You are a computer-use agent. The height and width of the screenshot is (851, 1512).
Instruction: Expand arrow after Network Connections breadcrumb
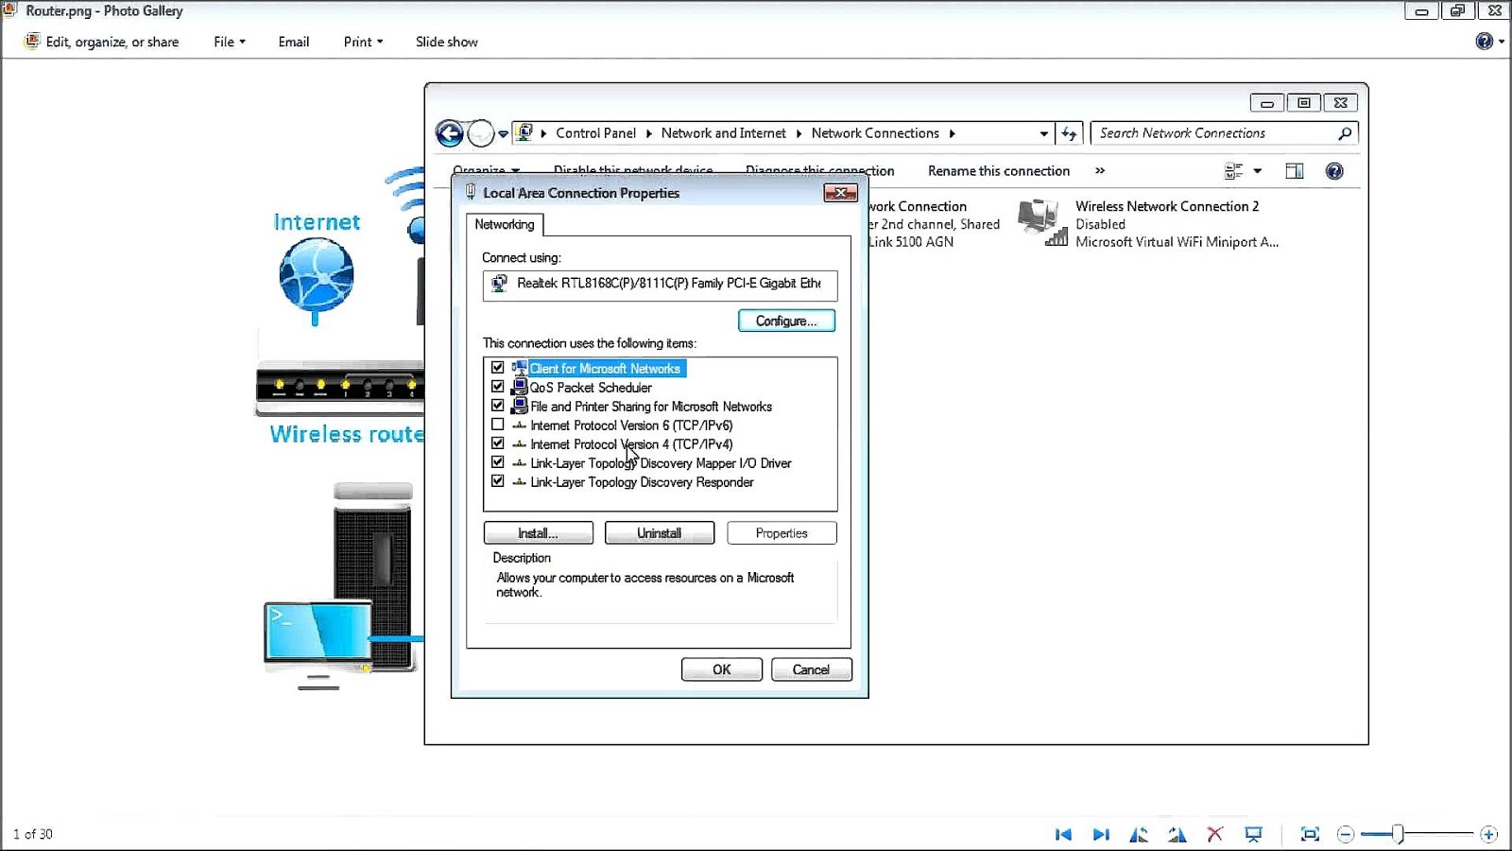point(952,133)
